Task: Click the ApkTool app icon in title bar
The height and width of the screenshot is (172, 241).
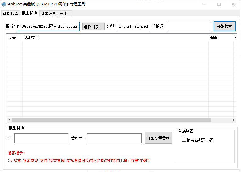Action: [x=4, y=4]
